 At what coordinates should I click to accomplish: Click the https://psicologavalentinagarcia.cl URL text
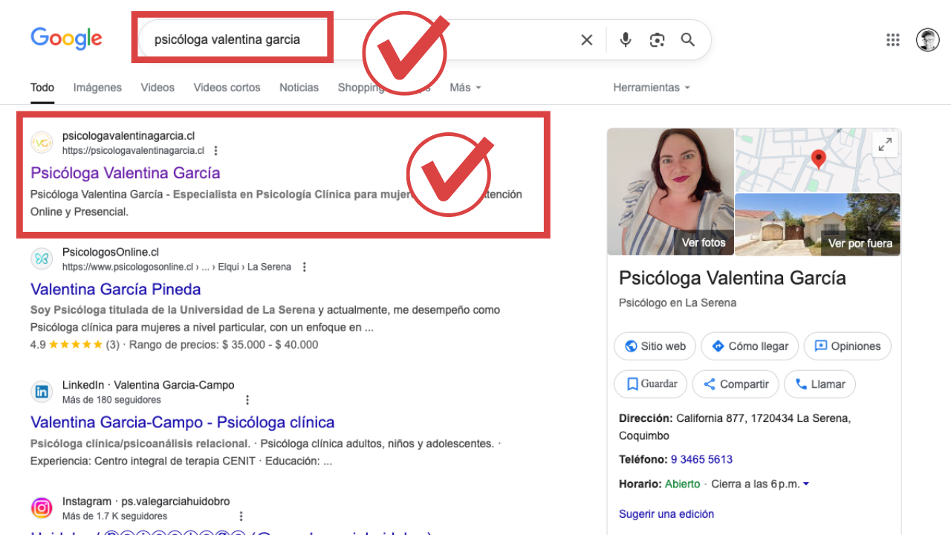tap(133, 151)
